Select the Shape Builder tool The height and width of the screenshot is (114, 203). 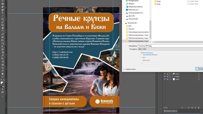coord(3,43)
